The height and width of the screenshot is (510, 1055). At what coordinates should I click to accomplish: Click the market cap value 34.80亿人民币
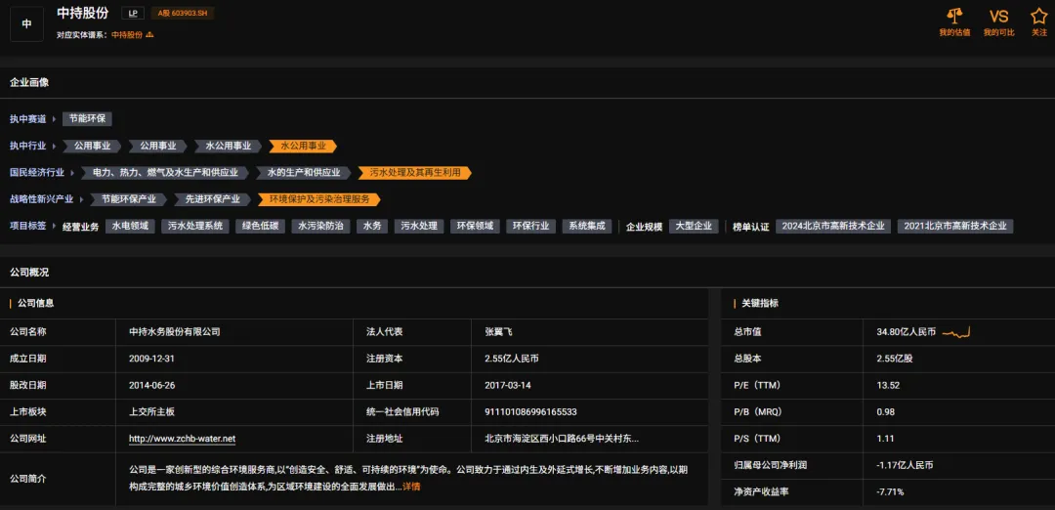(x=906, y=332)
